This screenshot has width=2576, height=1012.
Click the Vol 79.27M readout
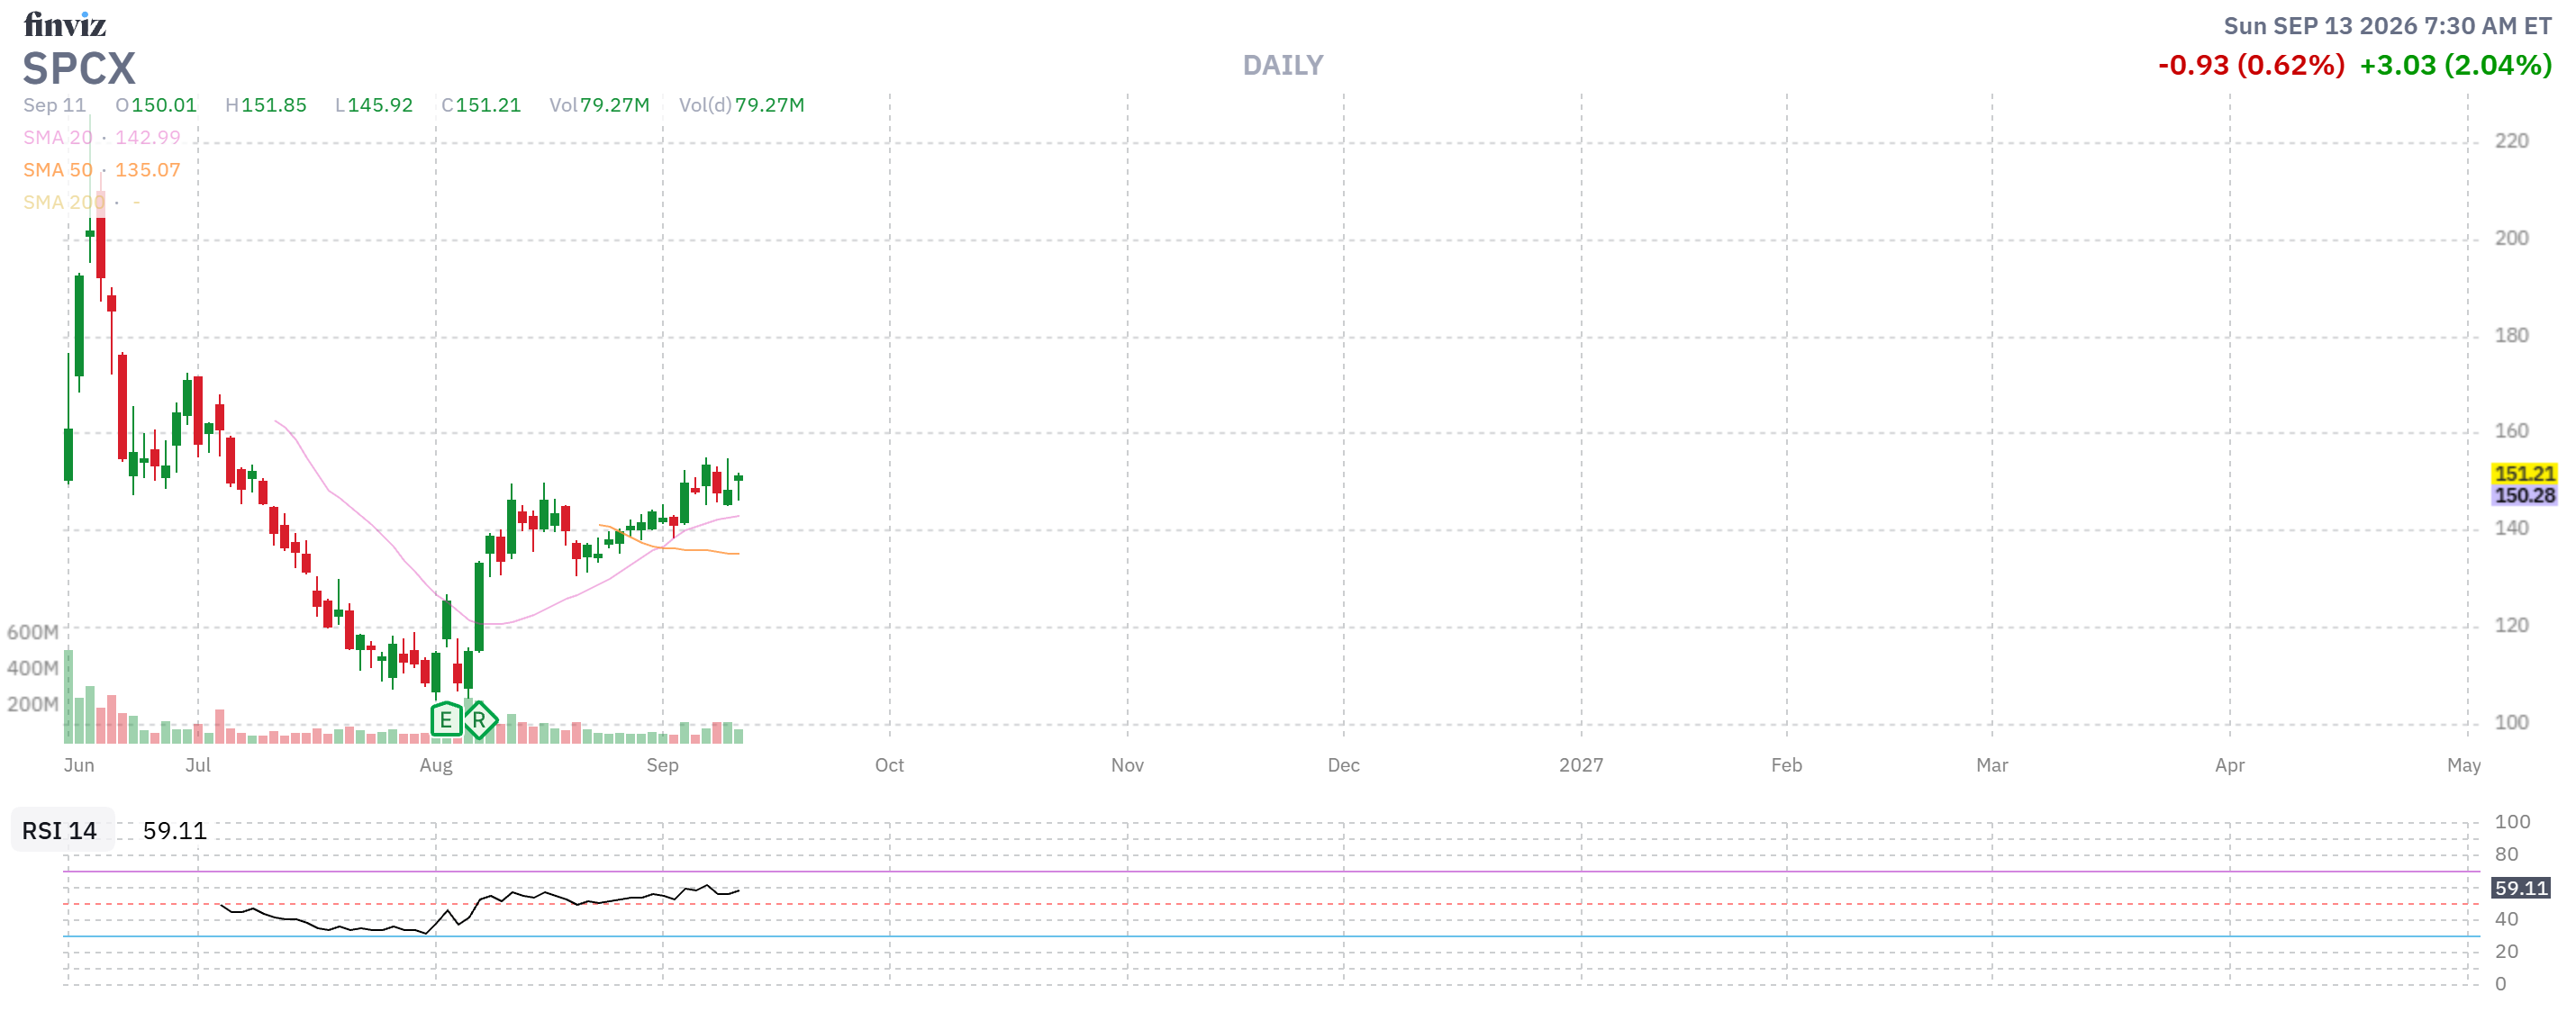599,105
